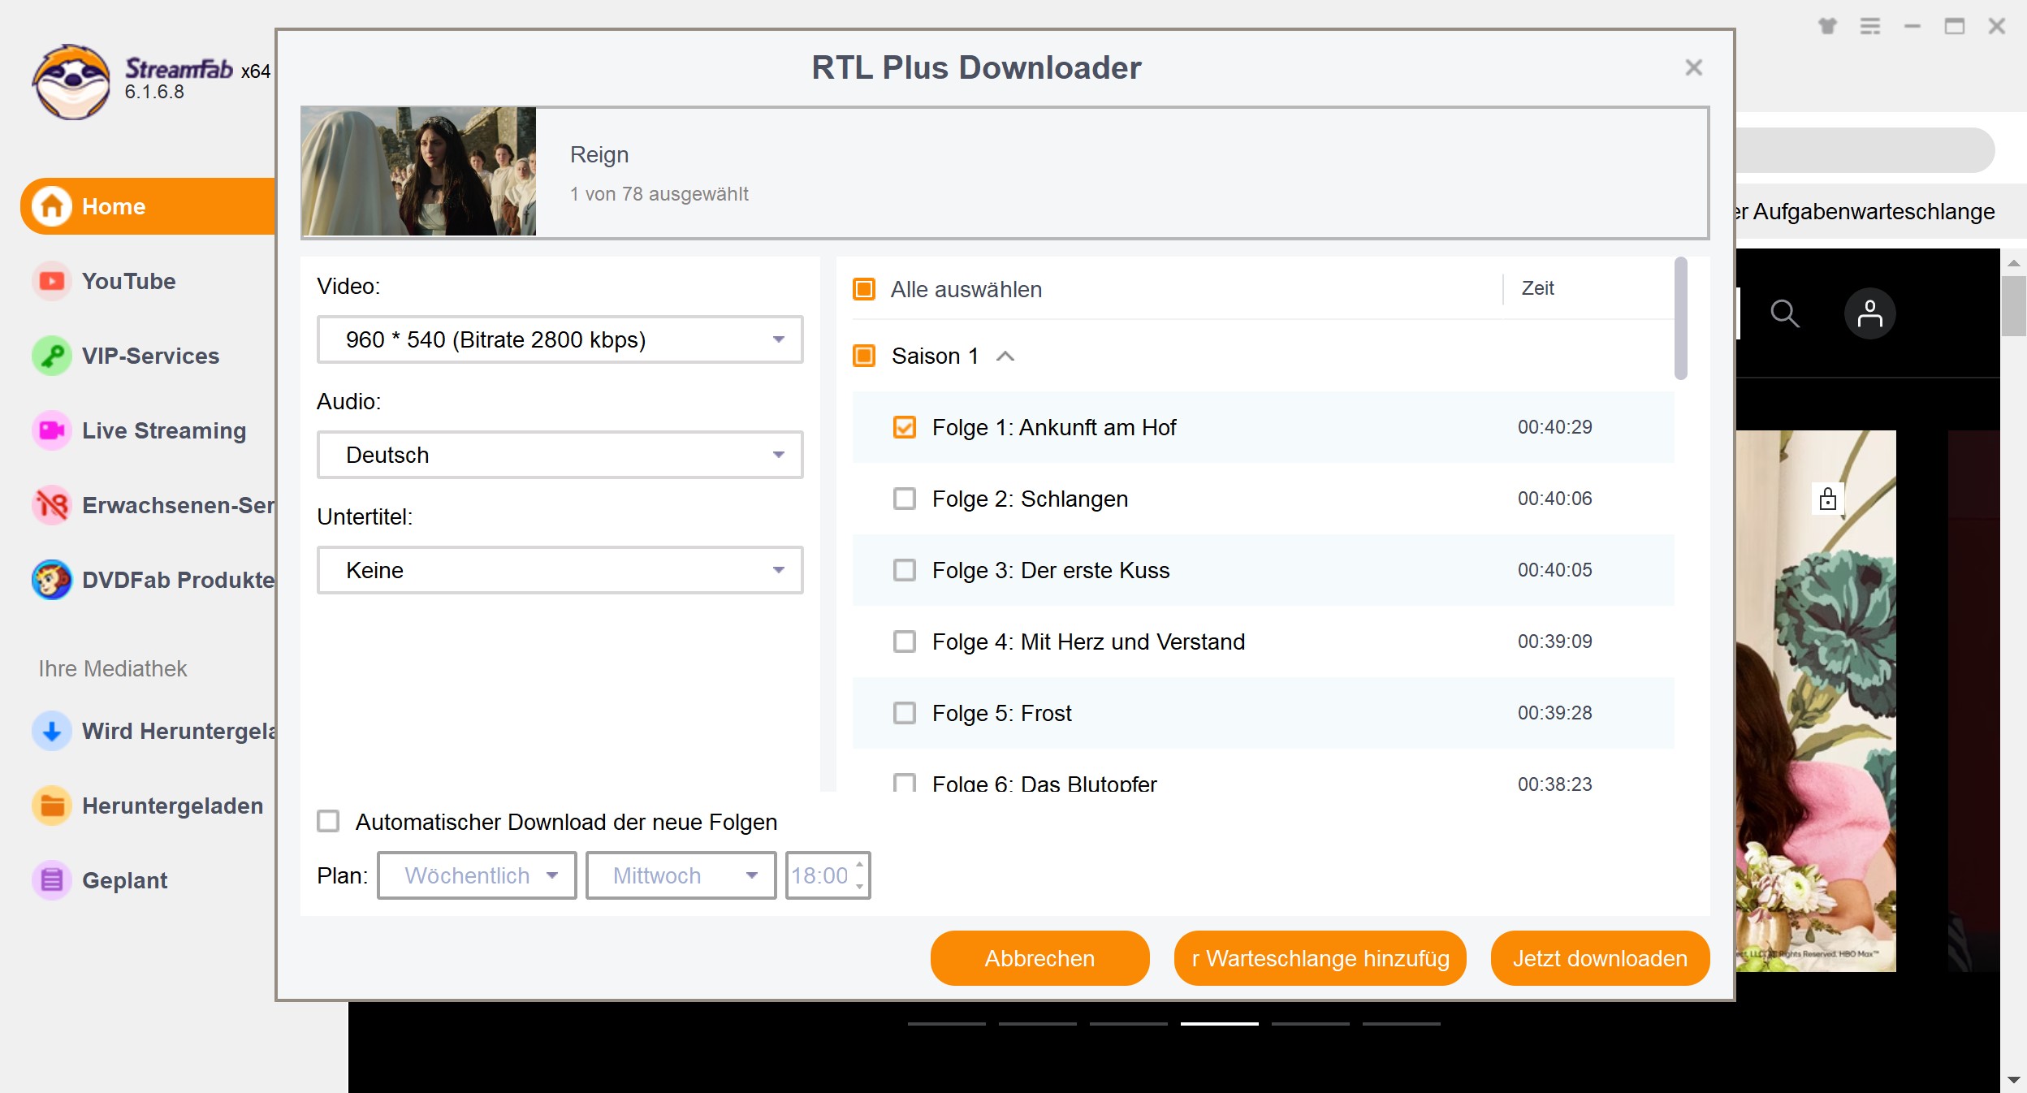Click the series title Reign
Viewport: 2027px width, 1093px height.
click(x=599, y=154)
